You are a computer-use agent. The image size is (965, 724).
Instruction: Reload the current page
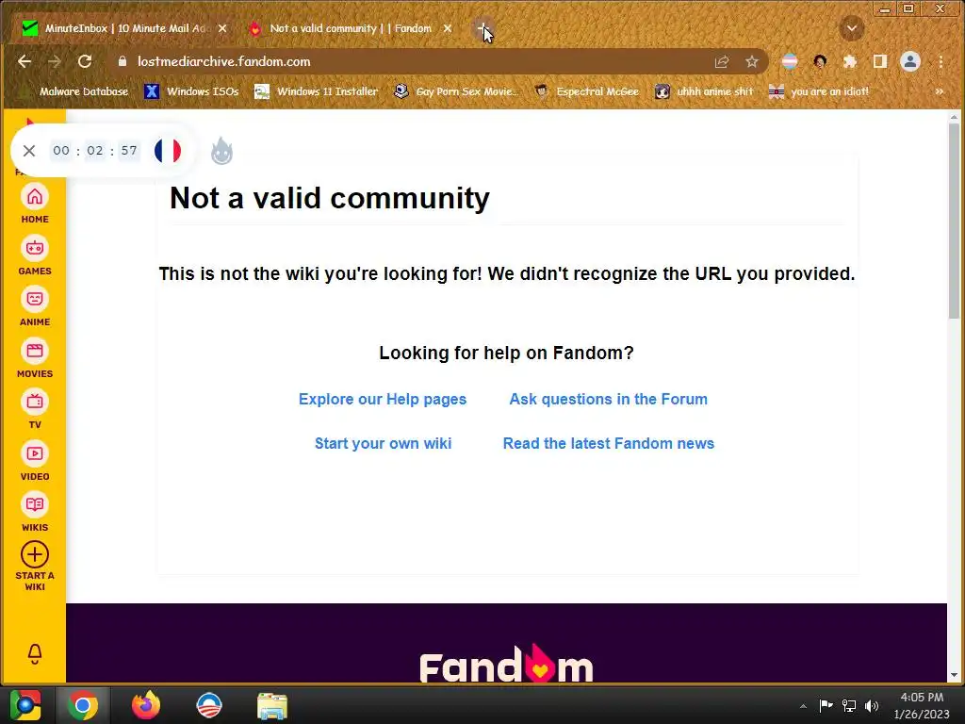(85, 61)
